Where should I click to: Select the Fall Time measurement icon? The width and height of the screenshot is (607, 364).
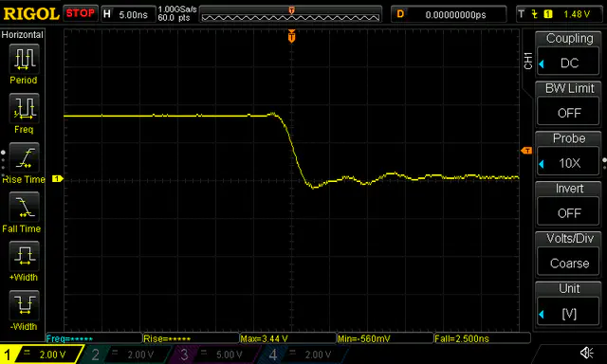(x=24, y=208)
